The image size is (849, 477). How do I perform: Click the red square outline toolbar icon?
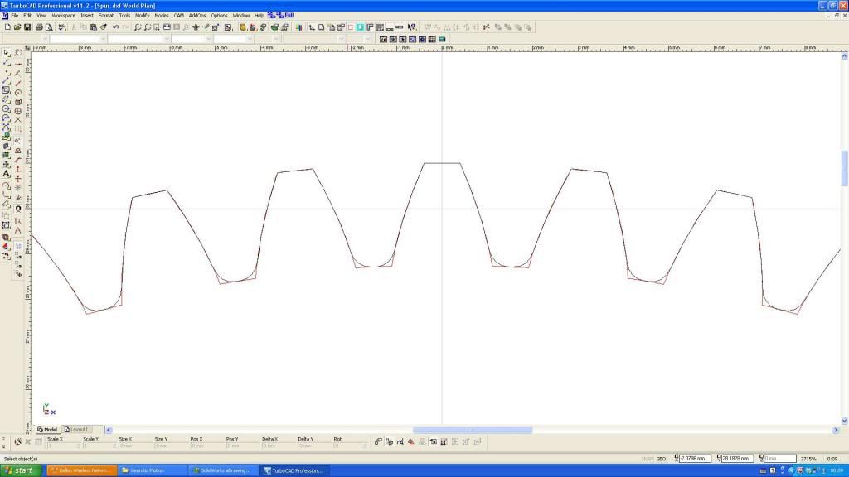pos(351,27)
